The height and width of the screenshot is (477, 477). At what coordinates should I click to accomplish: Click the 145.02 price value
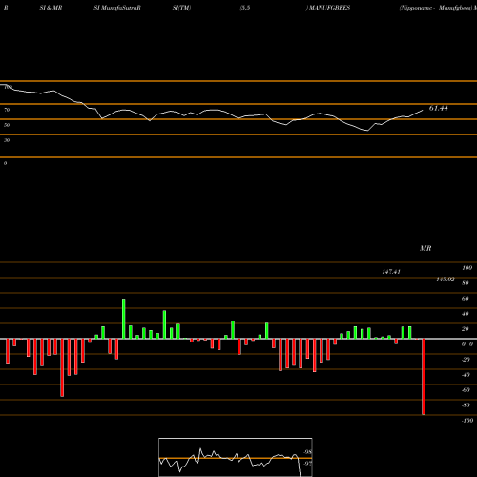446,280
